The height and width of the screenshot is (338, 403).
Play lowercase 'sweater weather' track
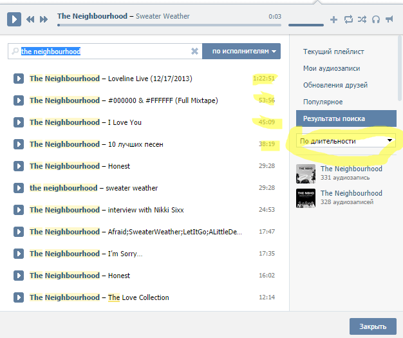19,188
